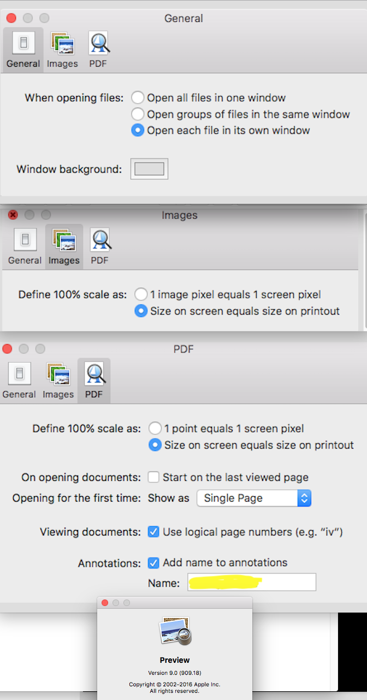Choose "1 image pixel equals 1 screen pixel"
Screen dimensions: 367x700
click(141, 294)
